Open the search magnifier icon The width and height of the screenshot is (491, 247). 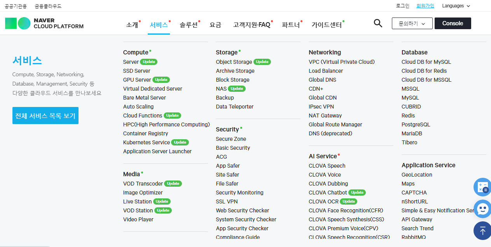coord(378,23)
